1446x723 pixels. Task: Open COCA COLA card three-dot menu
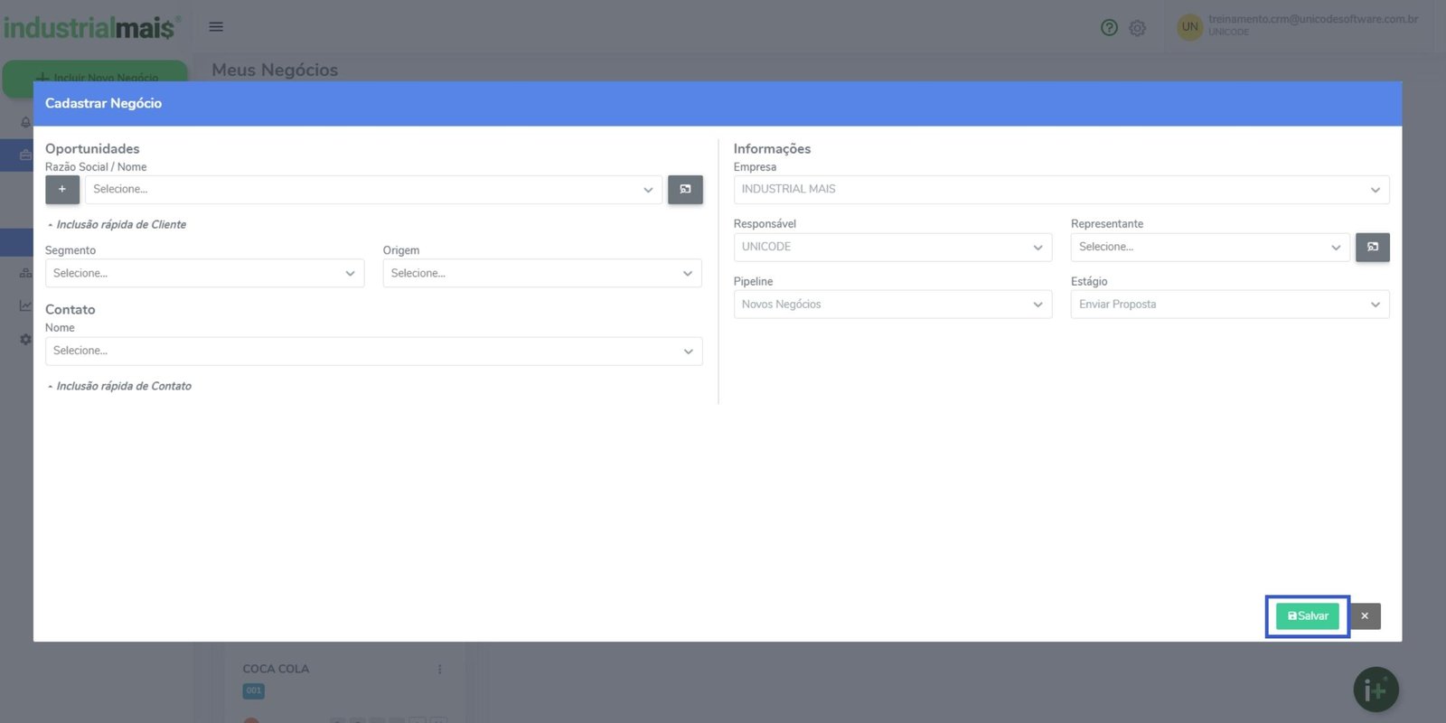[440, 670]
